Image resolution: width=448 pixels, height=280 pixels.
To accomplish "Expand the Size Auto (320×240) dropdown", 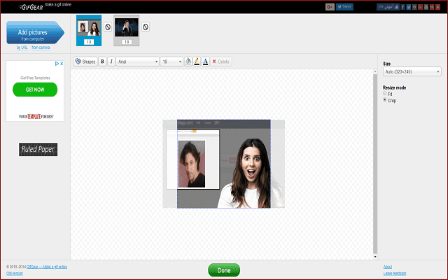I will pyautogui.click(x=412, y=71).
